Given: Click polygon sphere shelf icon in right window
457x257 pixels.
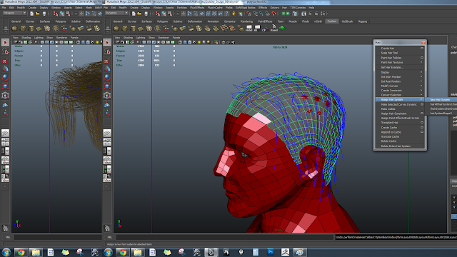Looking at the screenshot, I should [x=116, y=29].
